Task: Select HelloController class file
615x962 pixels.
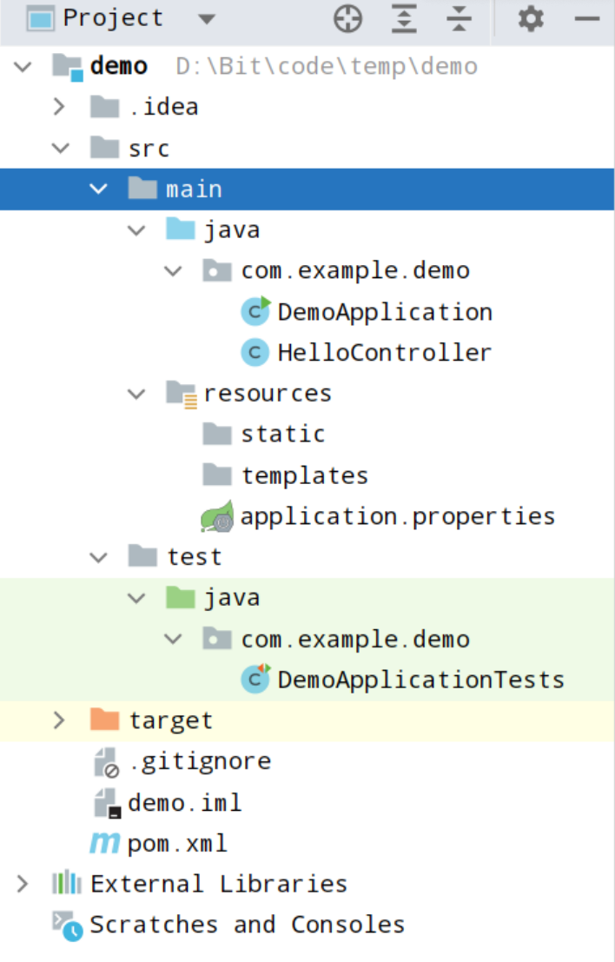Action: click(x=384, y=353)
